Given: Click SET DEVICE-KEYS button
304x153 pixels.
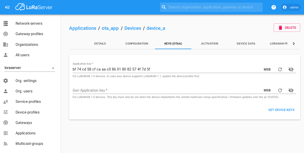Looking at the screenshot, I should [281, 110].
